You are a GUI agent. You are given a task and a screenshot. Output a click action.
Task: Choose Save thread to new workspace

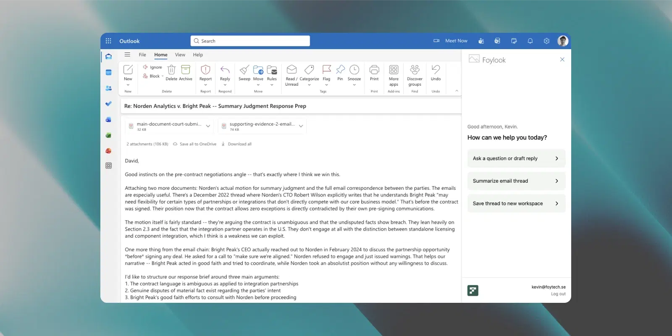(516, 203)
